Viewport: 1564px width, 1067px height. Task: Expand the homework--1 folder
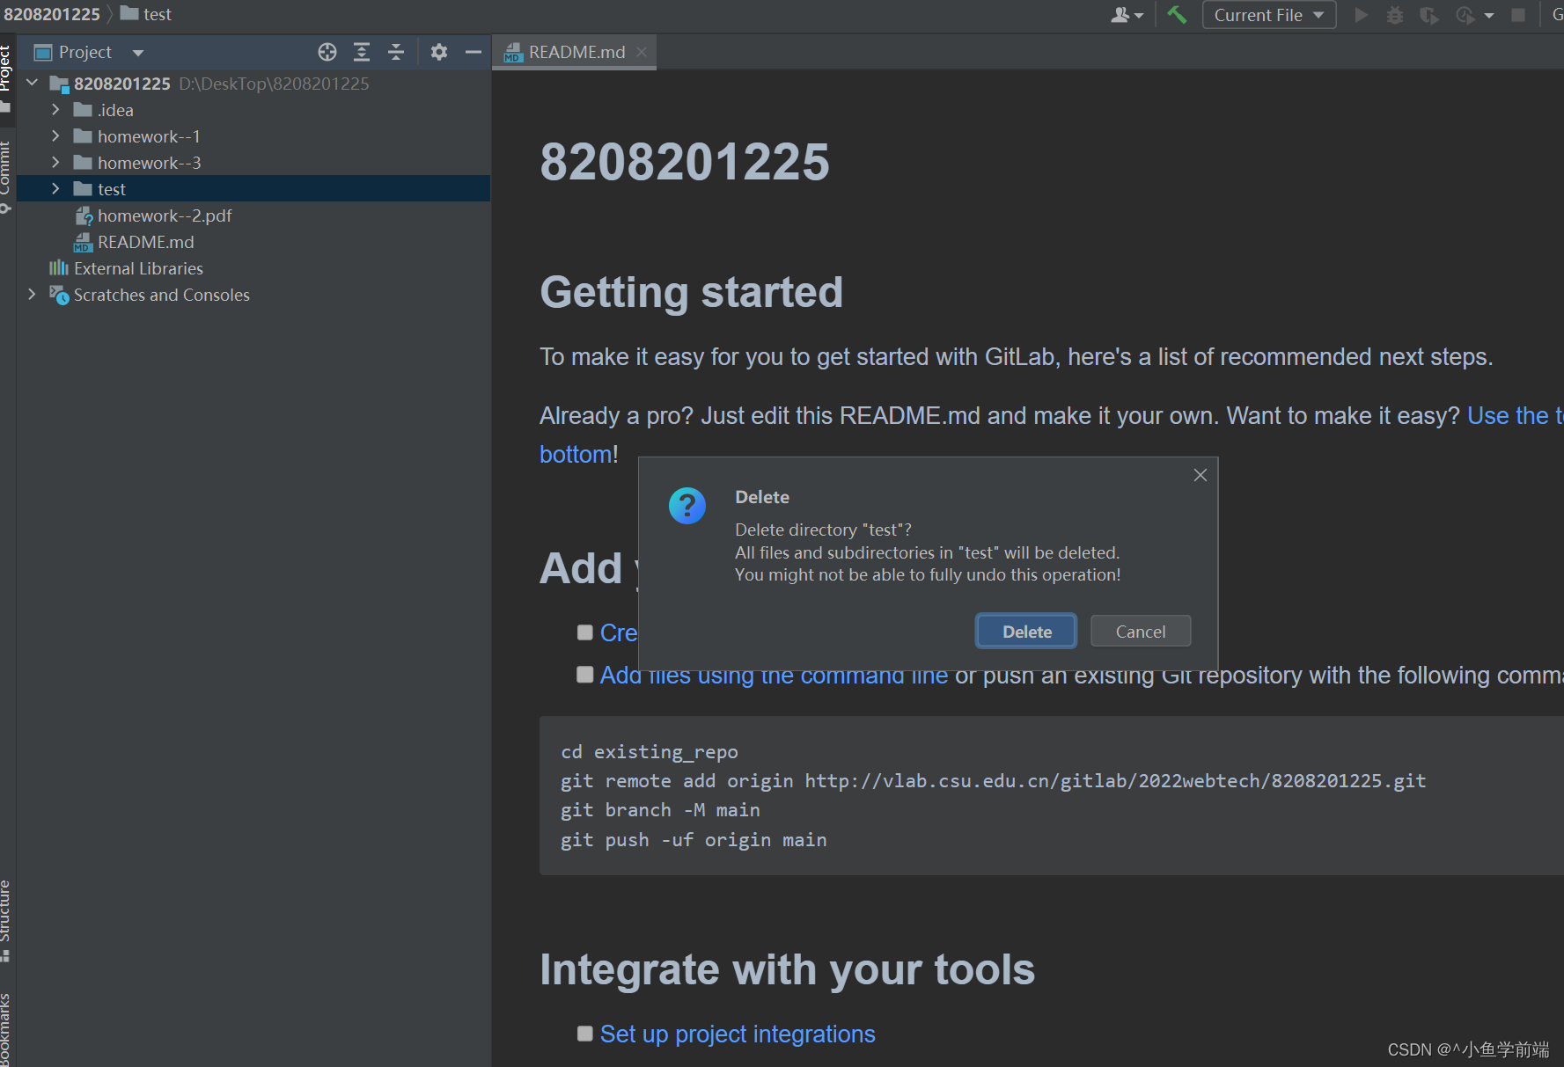(x=55, y=135)
